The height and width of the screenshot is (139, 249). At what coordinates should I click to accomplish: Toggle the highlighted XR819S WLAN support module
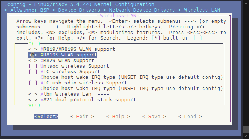point(63,55)
